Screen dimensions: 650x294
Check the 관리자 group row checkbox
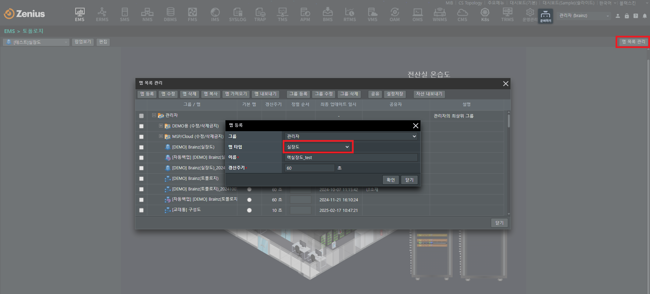141,116
